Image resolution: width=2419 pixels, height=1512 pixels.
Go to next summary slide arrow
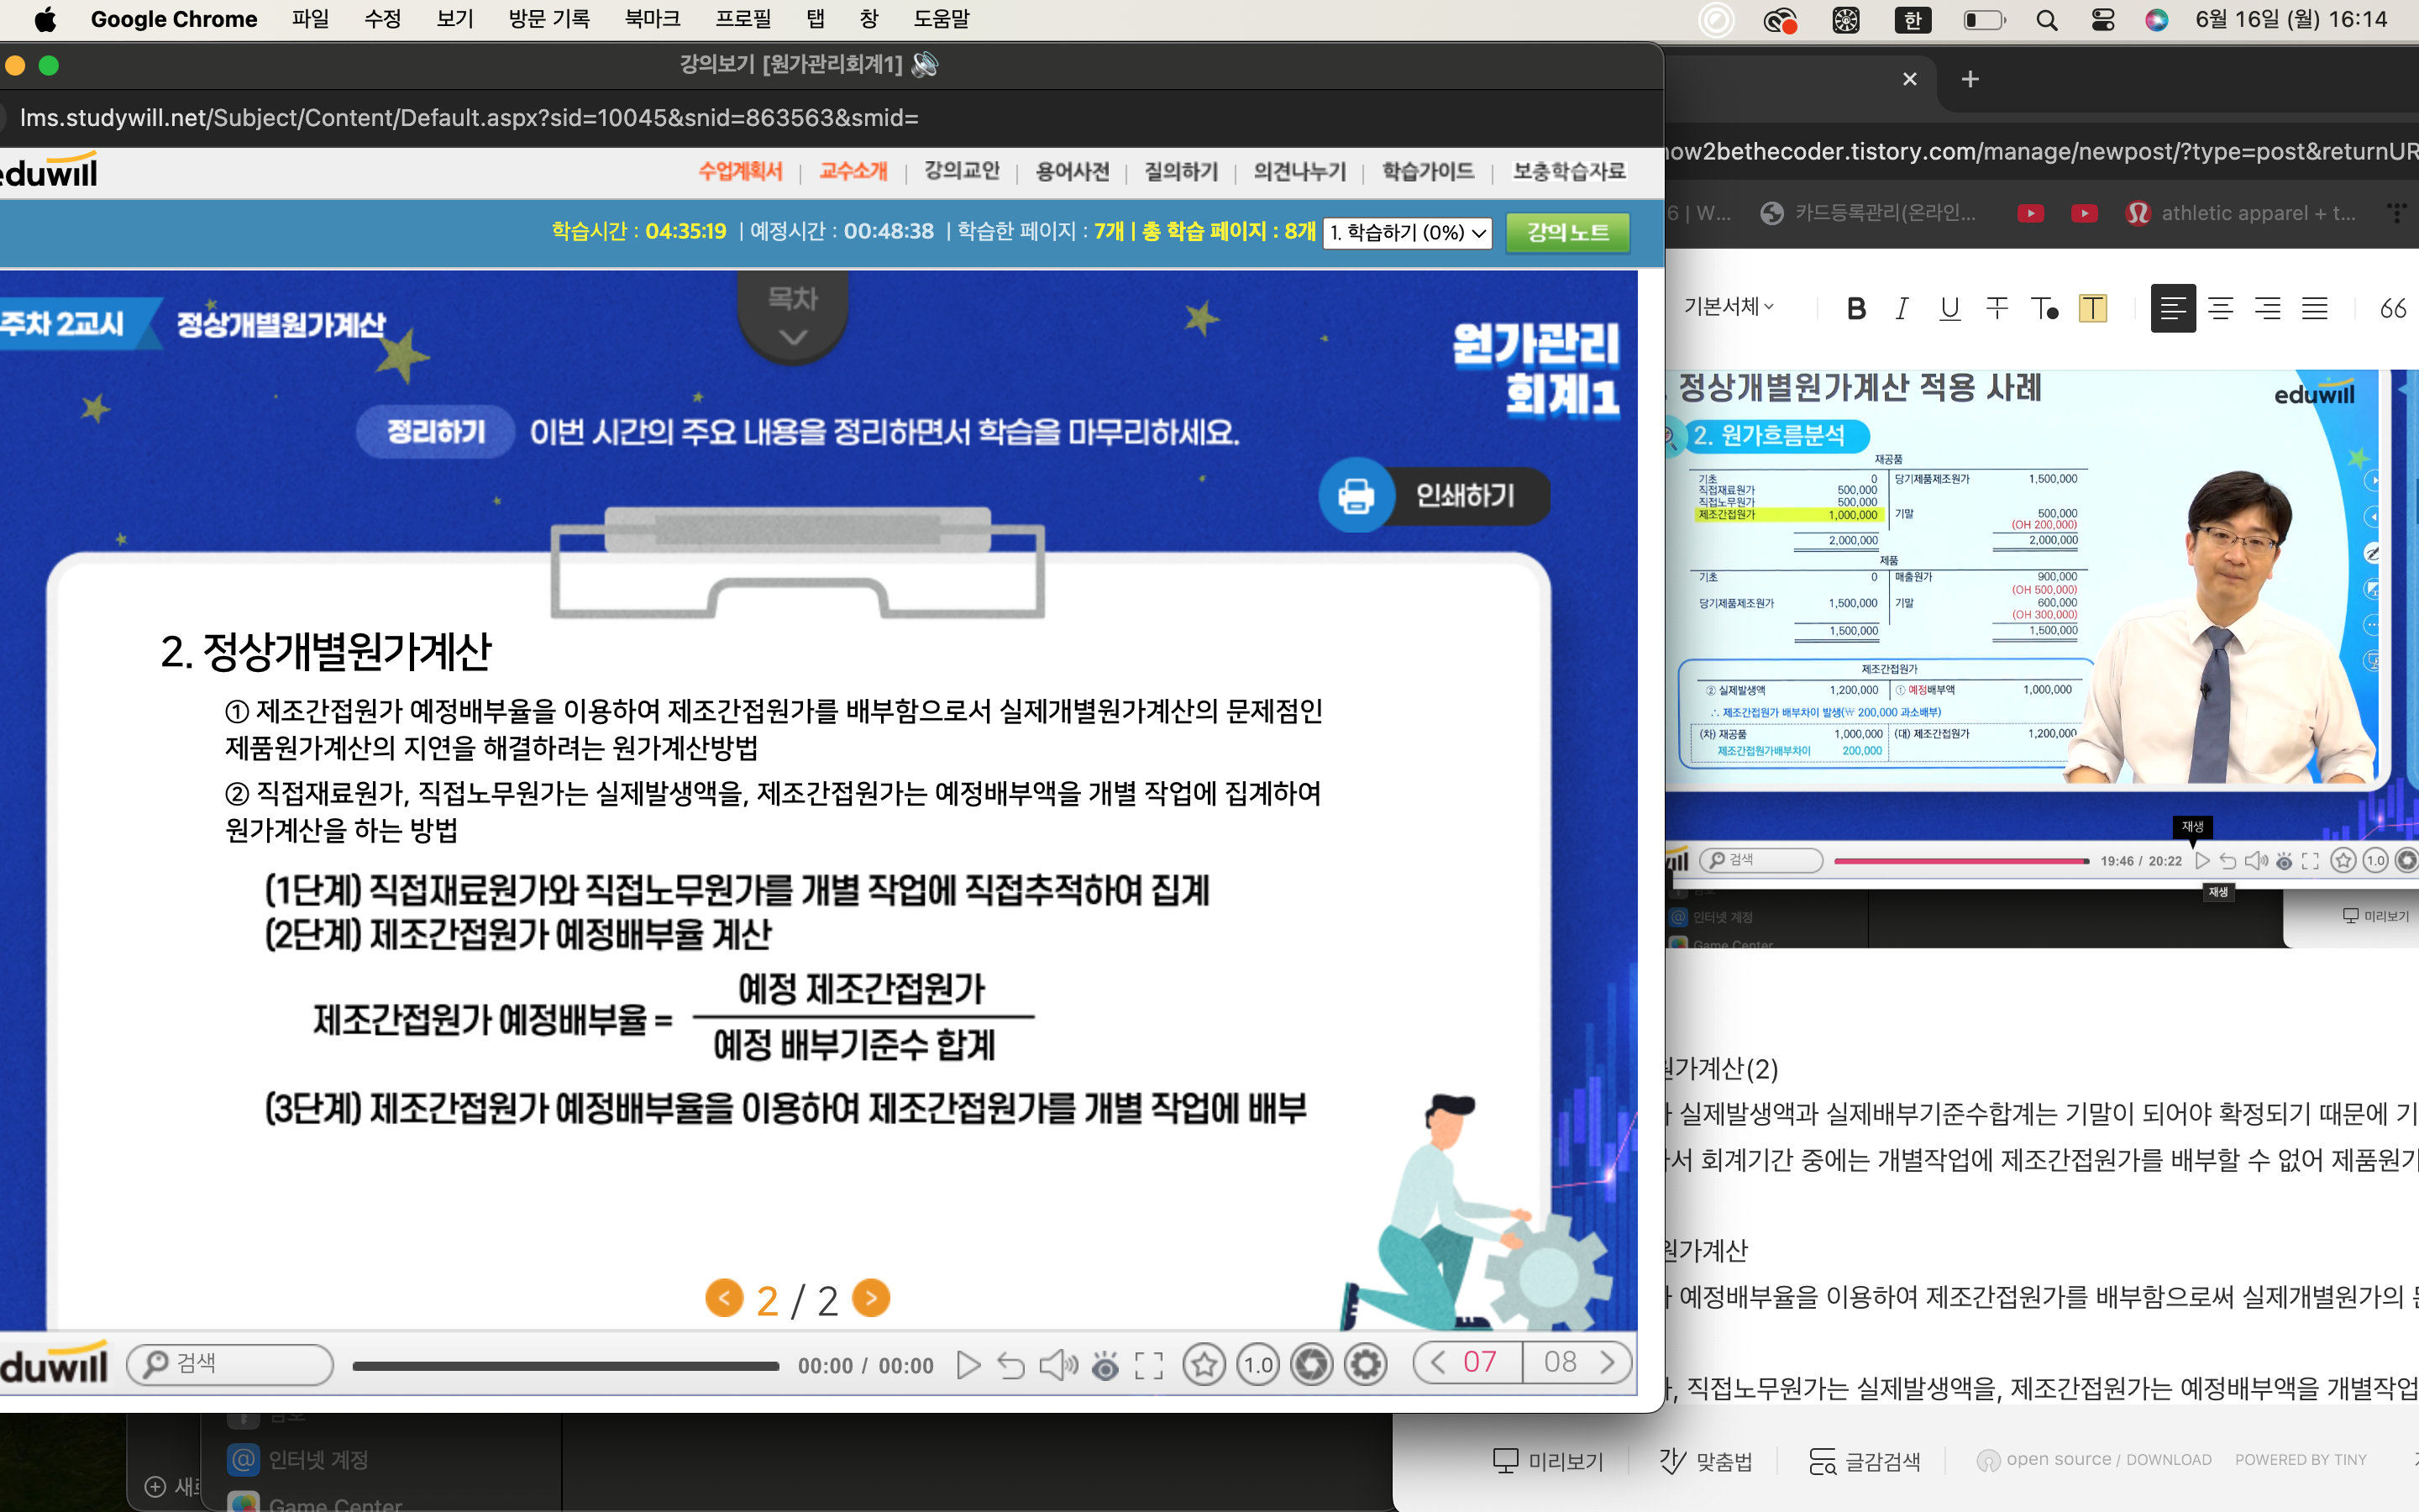(x=871, y=1299)
